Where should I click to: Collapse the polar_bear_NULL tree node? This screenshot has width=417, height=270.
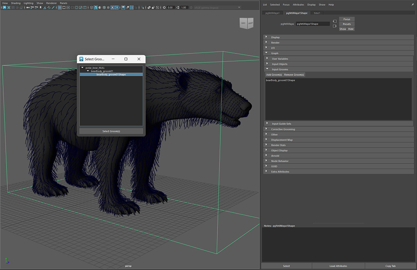pos(82,68)
